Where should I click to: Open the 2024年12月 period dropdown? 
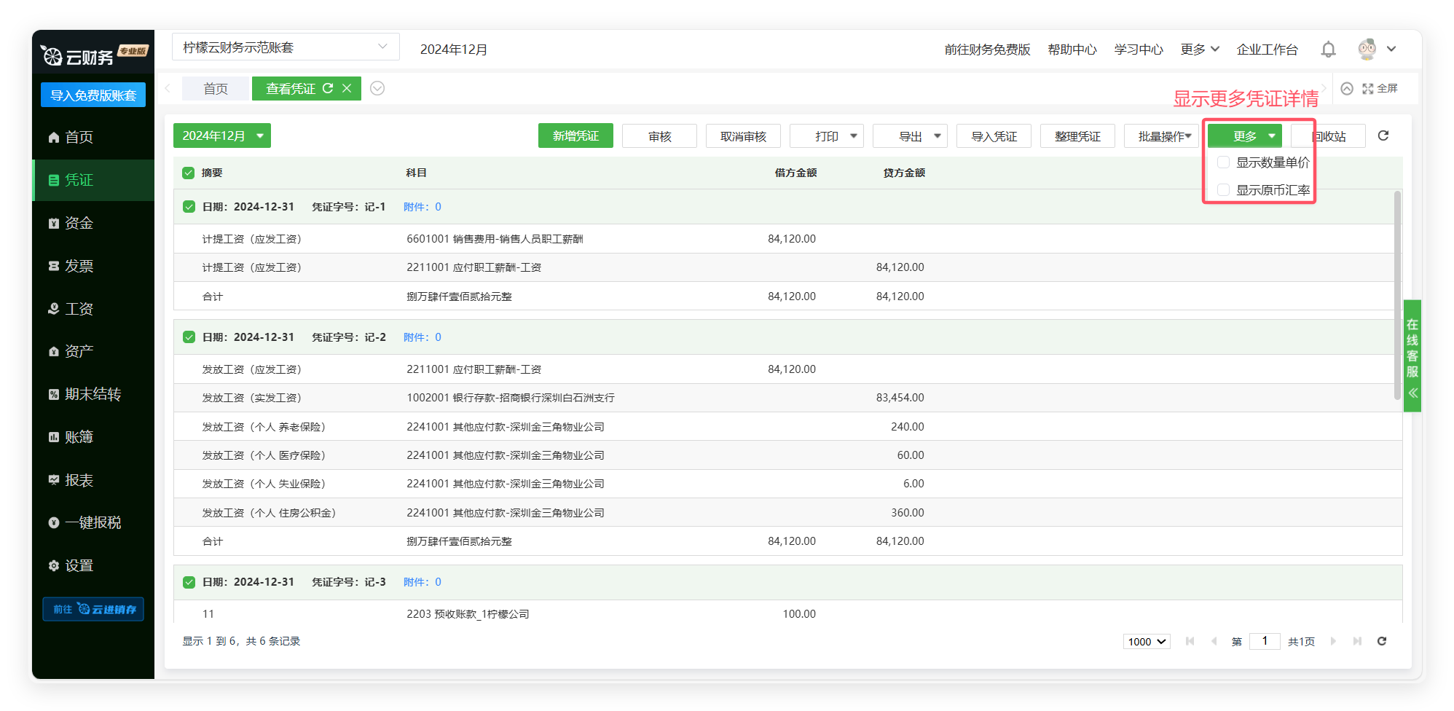221,136
